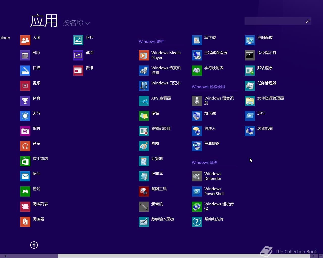Launch the 命令提示符 command prompt icon

[x=250, y=55]
